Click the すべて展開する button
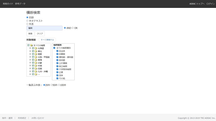 pyautogui.click(x=47, y=40)
